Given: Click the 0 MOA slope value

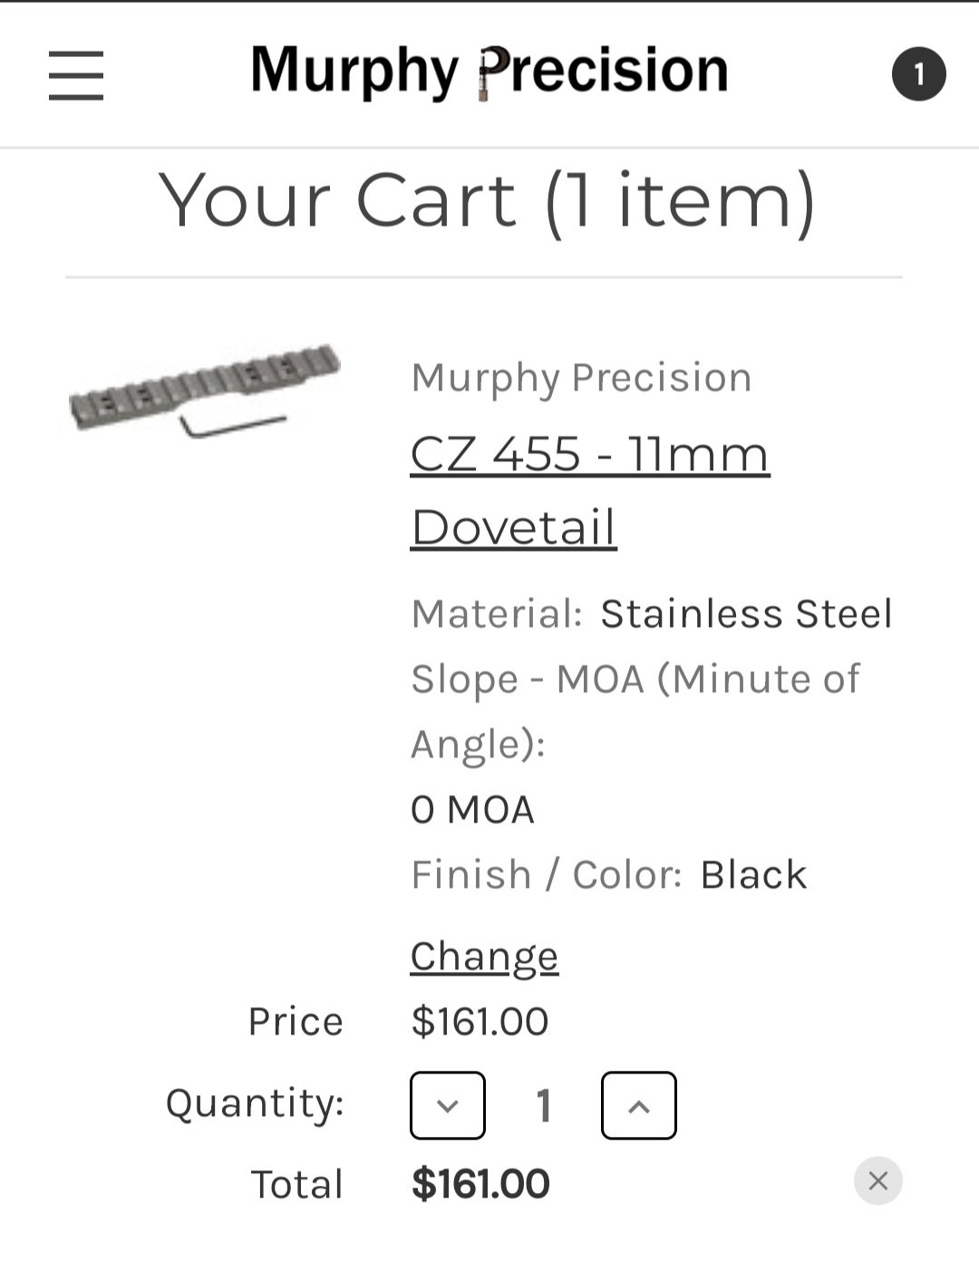Looking at the screenshot, I should coord(472,809).
